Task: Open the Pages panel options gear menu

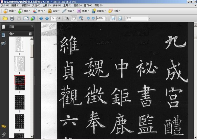Action: click(x=11, y=34)
